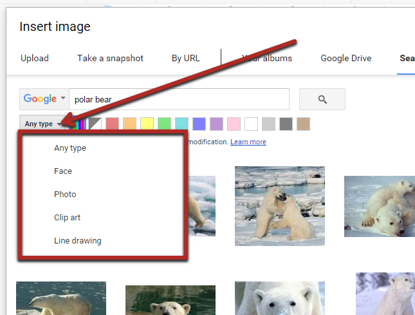
Task: Filter images by red color swatch
Action: point(112,124)
